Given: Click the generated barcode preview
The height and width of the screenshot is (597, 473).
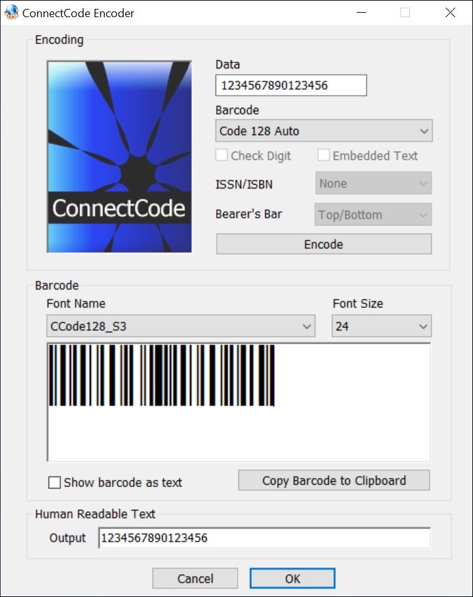Looking at the screenshot, I should pyautogui.click(x=161, y=375).
